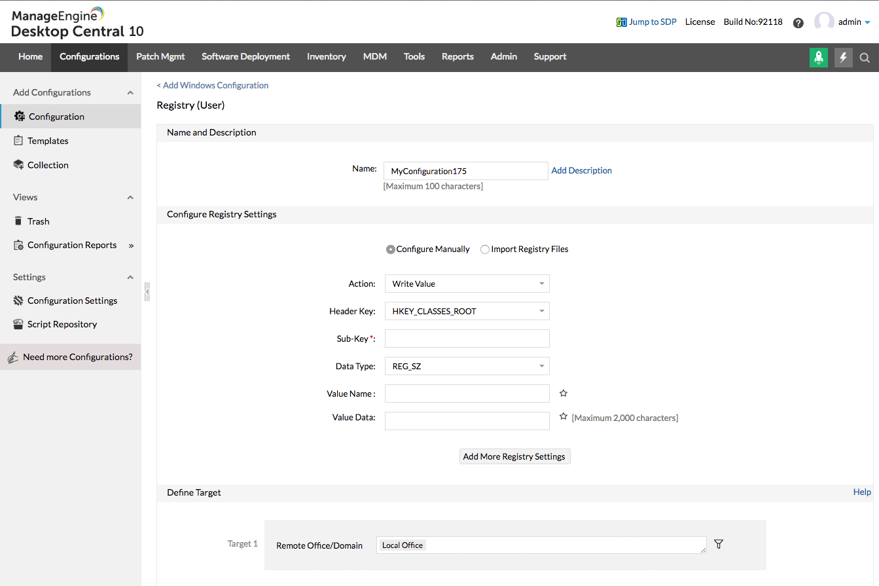Collapse the Add Configurations sidebar section
Image resolution: width=879 pixels, height=586 pixels.
(130, 93)
